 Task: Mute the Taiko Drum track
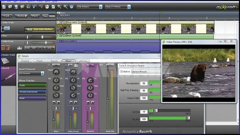pos(28,48)
